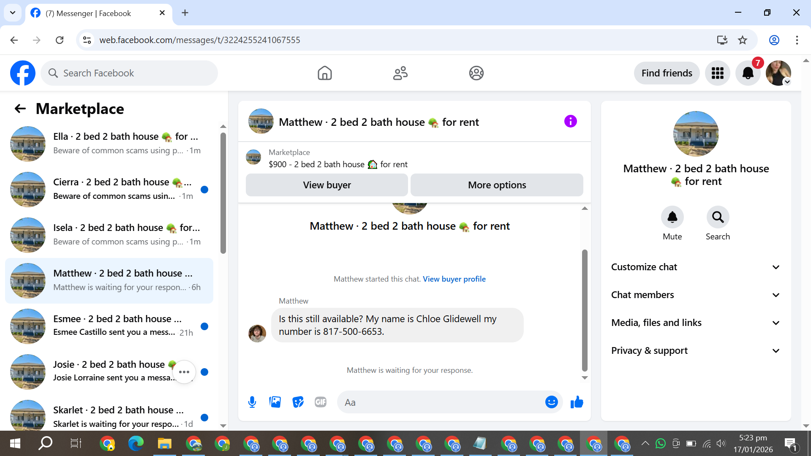Click the purple conversation info icon
Screen dimensions: 811x456
[570, 122]
